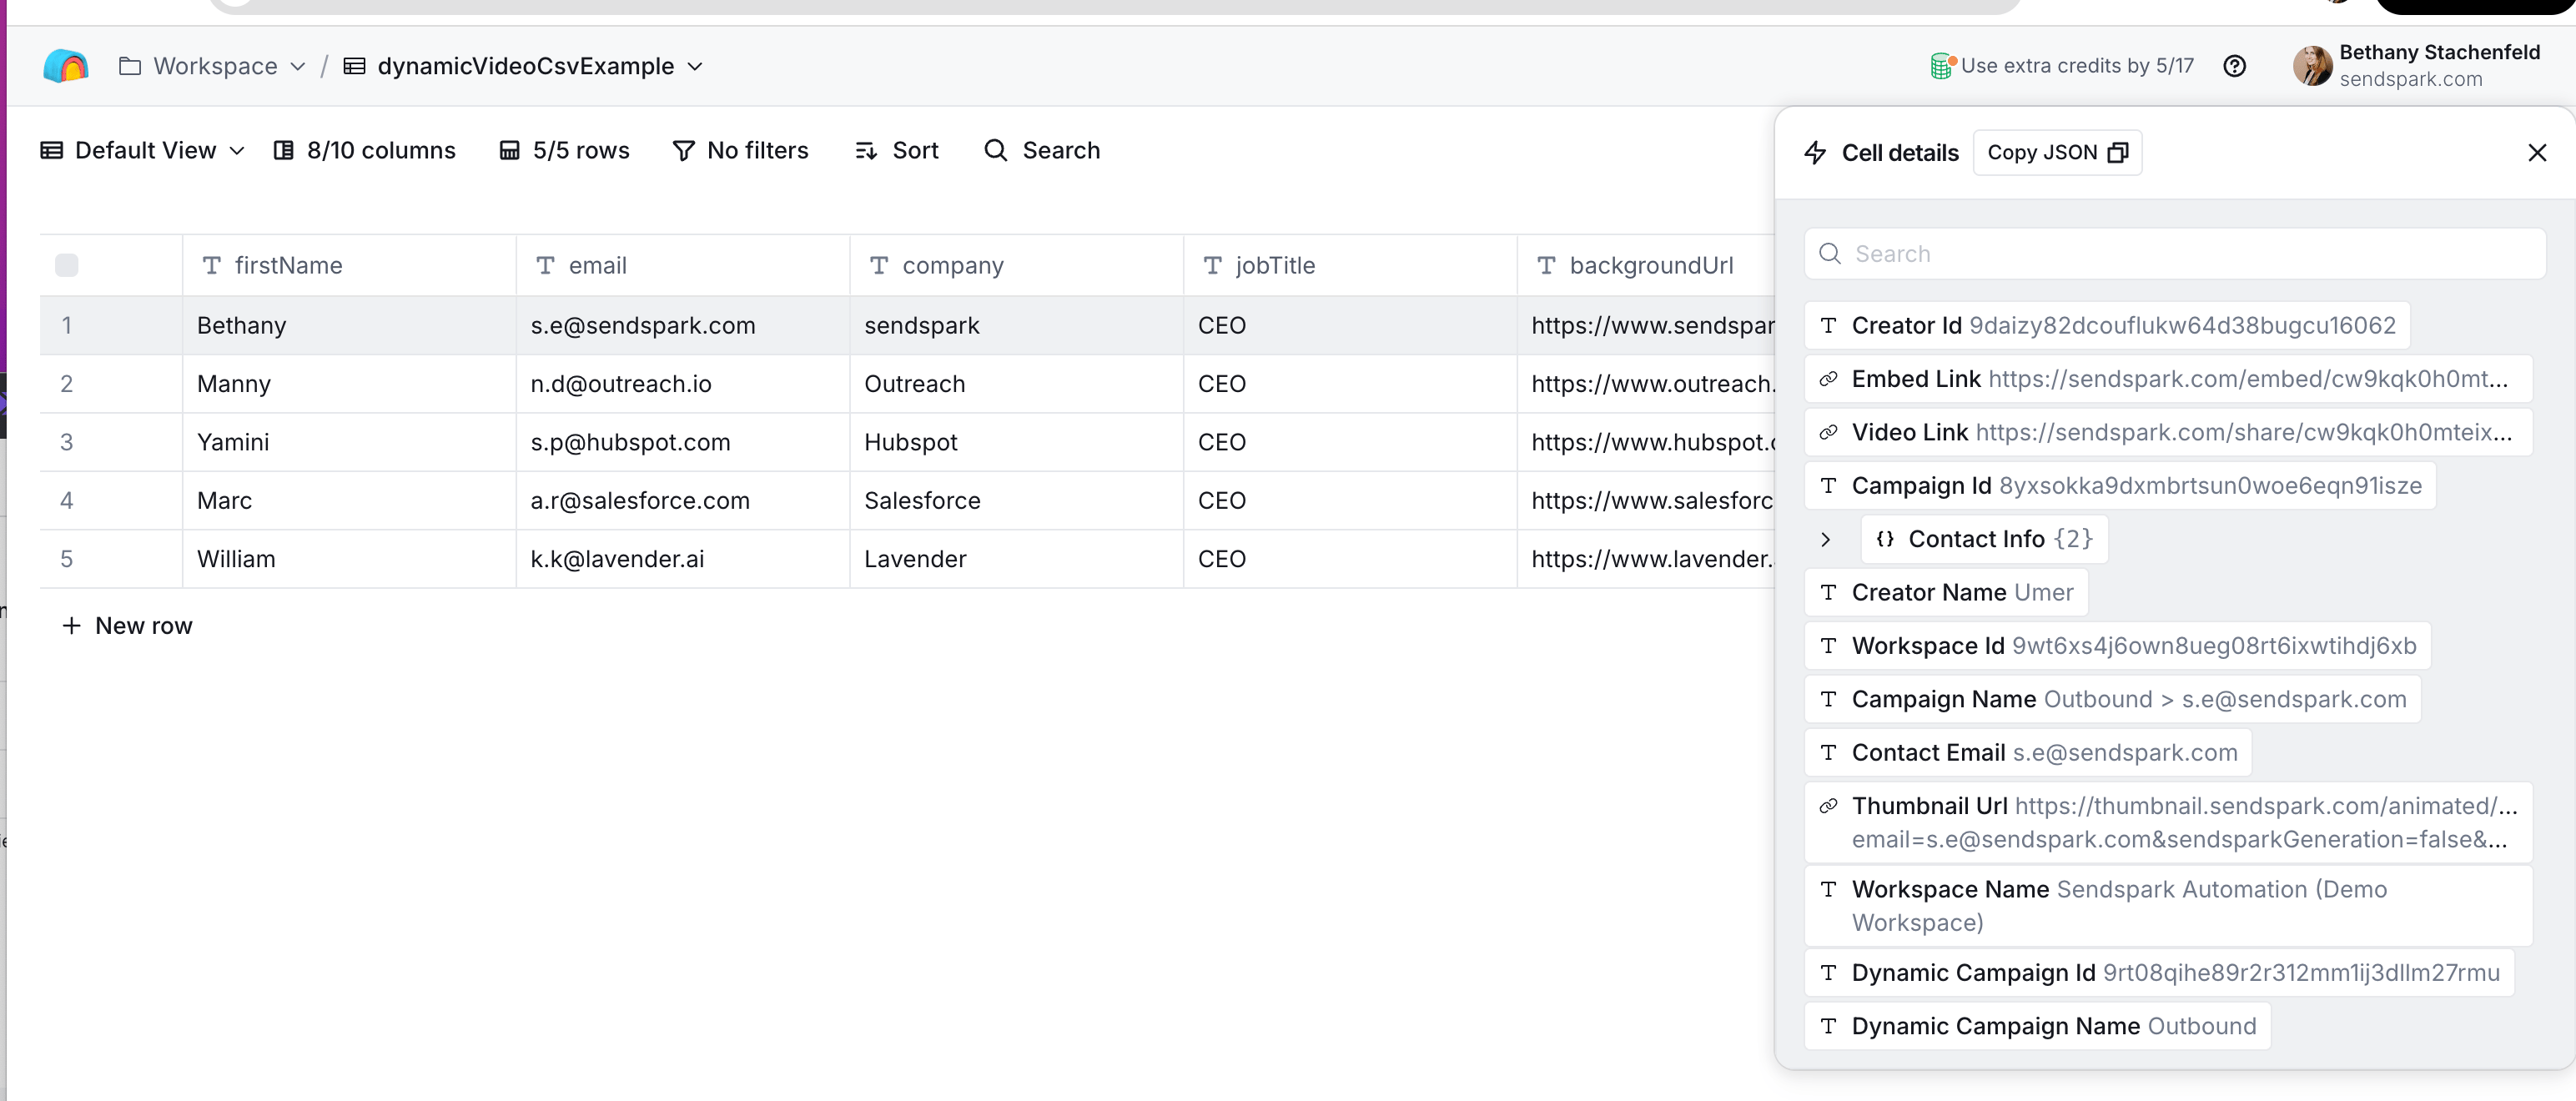Click the text type icon beside Workspace Id
The height and width of the screenshot is (1101, 2576).
click(1829, 646)
